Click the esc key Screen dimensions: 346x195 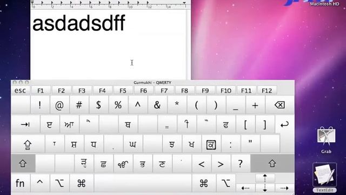(21, 90)
